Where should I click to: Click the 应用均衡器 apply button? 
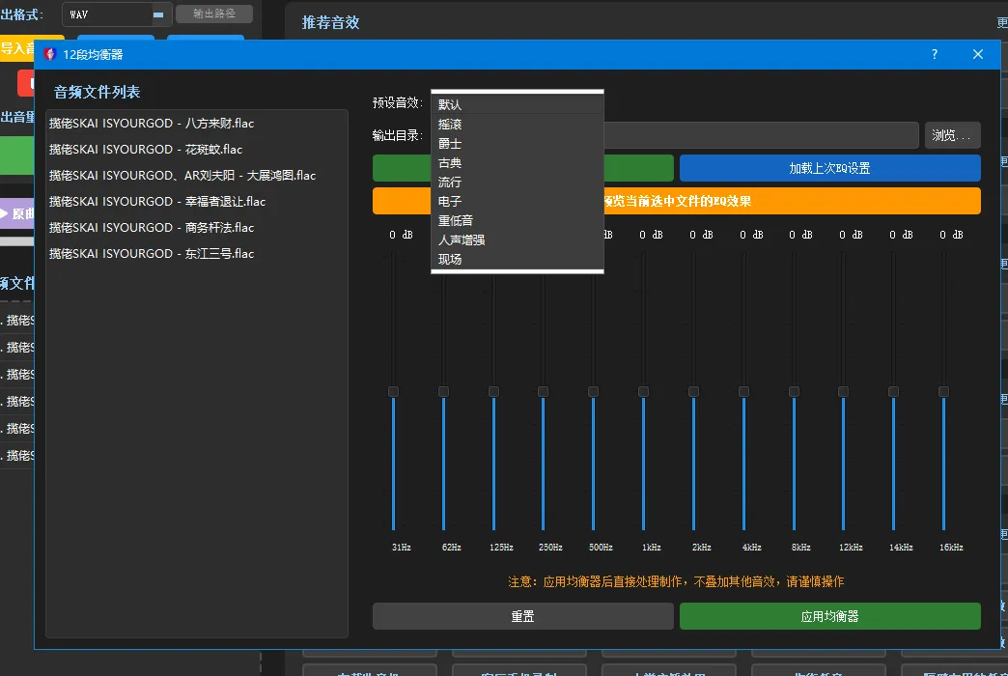click(x=829, y=616)
